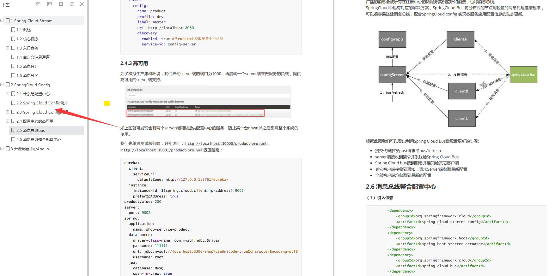
Task: Go to bookmark '1.4 自定义消息通道'
Action: (x=33, y=57)
